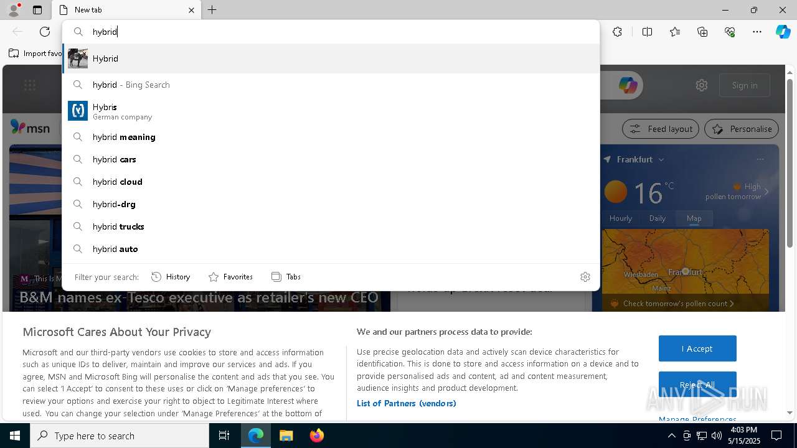Switch to Map weather tab
The width and height of the screenshot is (797, 448).
click(x=694, y=218)
